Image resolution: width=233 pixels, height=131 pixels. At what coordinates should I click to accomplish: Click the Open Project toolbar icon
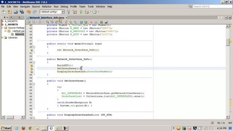(16, 12)
